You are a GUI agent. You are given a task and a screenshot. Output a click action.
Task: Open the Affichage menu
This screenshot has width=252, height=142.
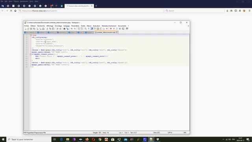click(50, 26)
